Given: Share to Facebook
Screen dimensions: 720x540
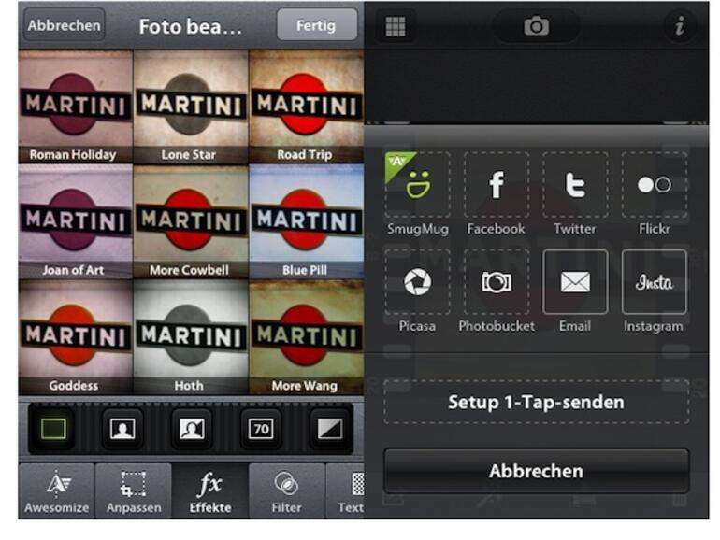Looking at the screenshot, I should tap(497, 194).
